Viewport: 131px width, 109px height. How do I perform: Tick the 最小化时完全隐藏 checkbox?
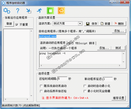coord(85,91)
